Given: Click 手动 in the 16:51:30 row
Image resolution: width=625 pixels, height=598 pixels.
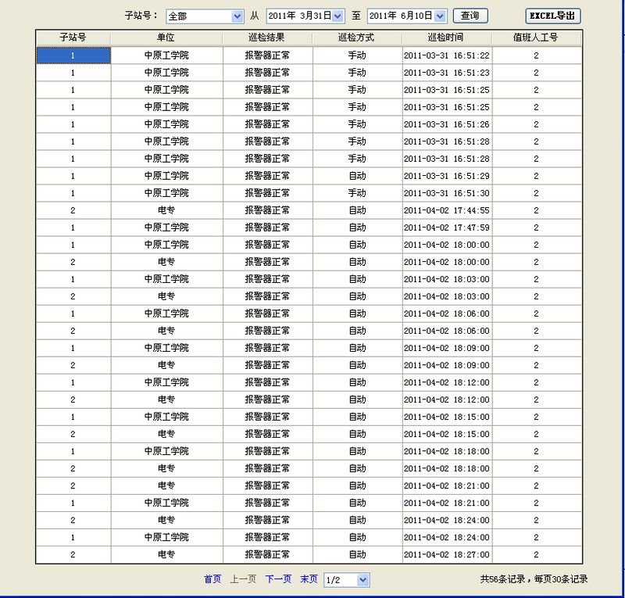Looking at the screenshot, I should pos(357,193).
